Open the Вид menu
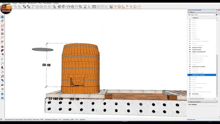The height and width of the screenshot is (124, 220). click(9, 3)
